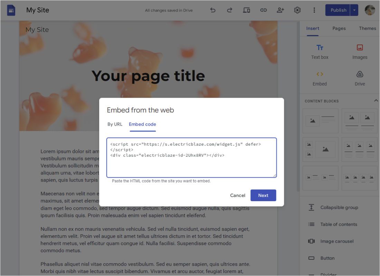380x276 pixels.
Task: Click the 'Embed from the web' dialog title
Action: pyautogui.click(x=140, y=110)
